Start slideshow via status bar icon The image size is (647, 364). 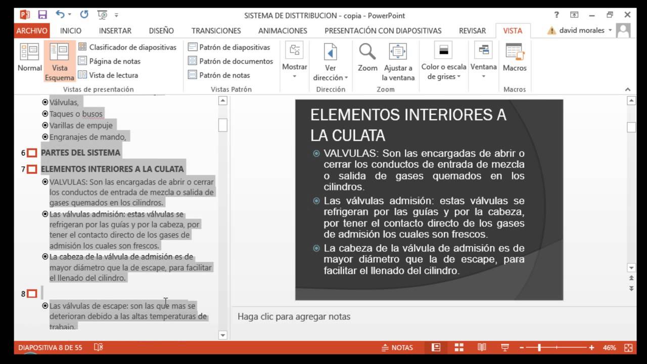point(504,347)
